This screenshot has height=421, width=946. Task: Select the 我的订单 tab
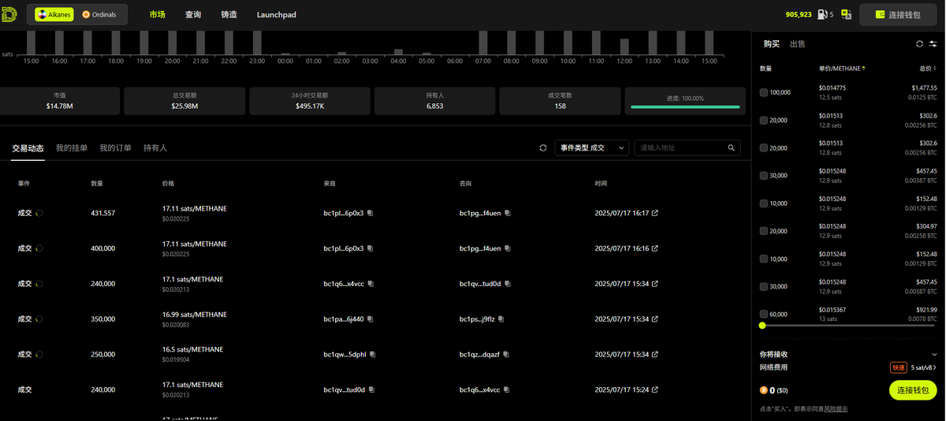coord(115,148)
